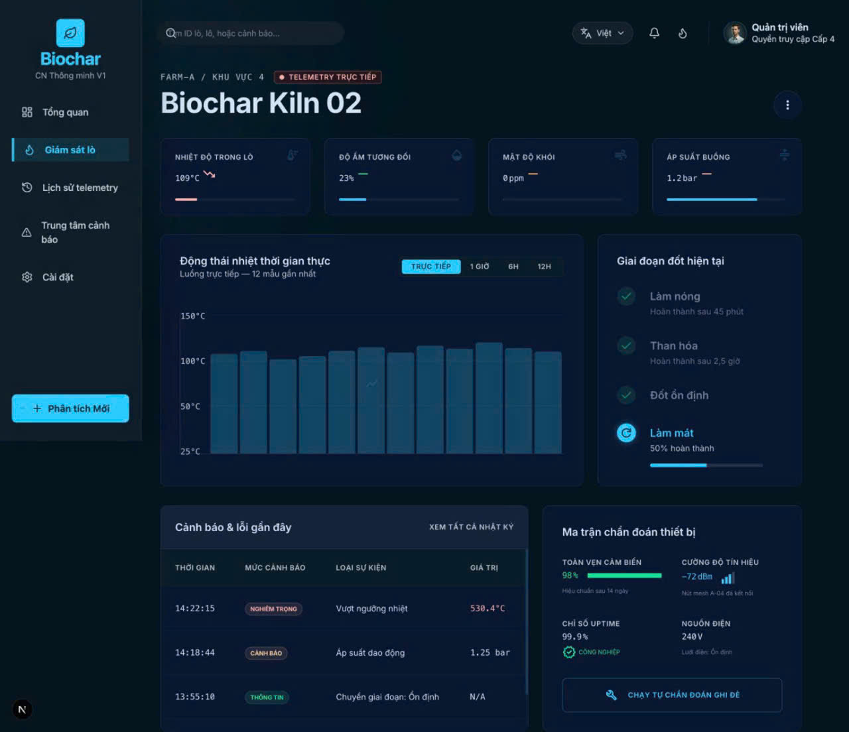Click the tallest bar in the heat chart
The image size is (849, 732).
point(489,398)
